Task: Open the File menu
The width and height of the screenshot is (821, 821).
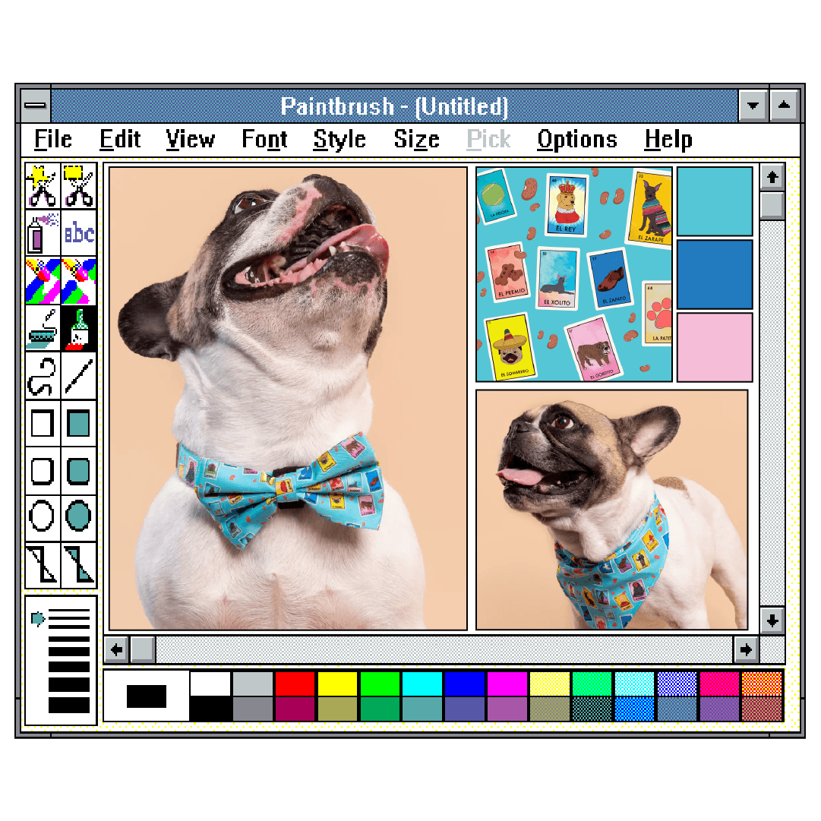Action: tap(53, 140)
